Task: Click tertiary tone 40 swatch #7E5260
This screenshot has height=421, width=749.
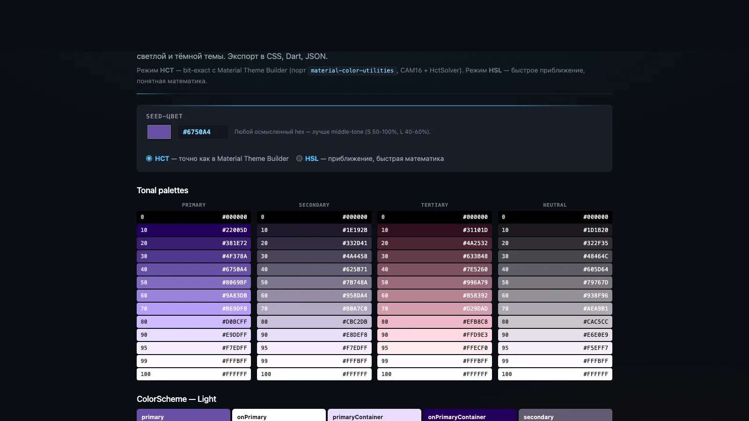Action: (434, 269)
